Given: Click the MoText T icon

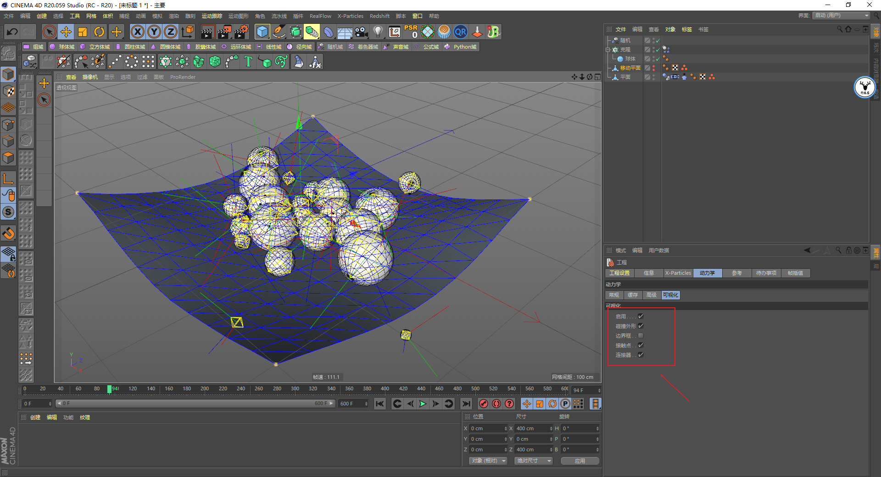Looking at the screenshot, I should (x=248, y=61).
